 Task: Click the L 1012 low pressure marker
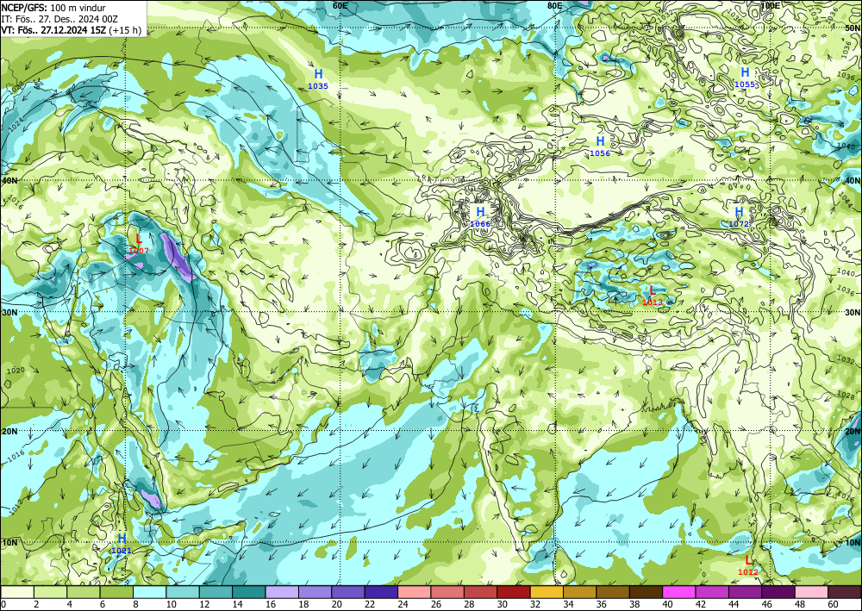click(747, 564)
